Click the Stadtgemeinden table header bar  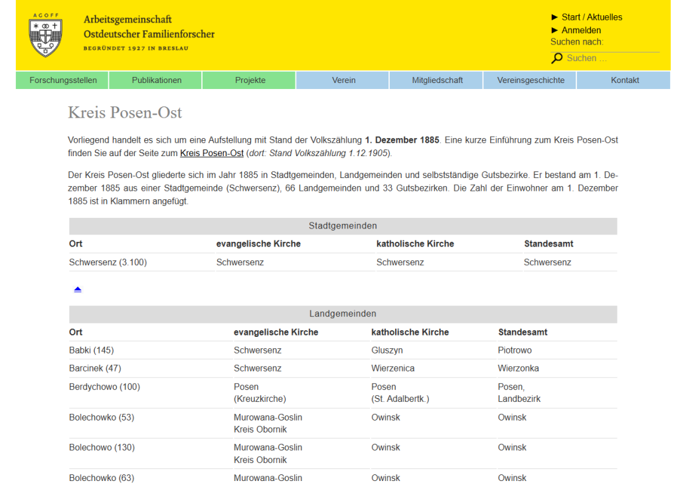tap(343, 226)
